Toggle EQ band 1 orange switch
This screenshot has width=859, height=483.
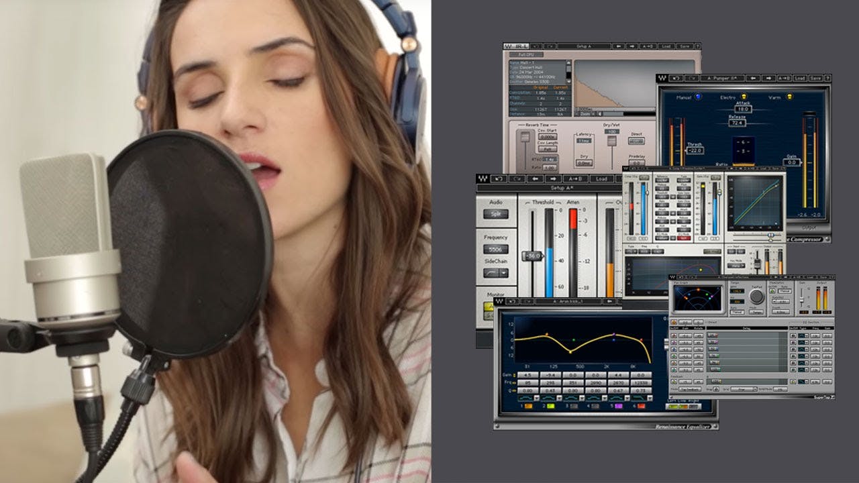(528, 406)
